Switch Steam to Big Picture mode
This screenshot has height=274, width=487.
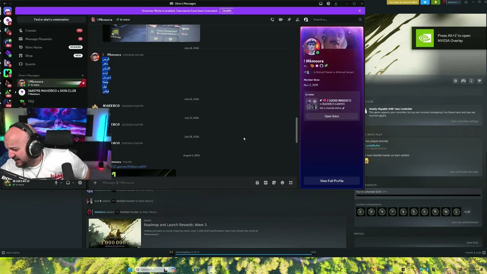pos(466,2)
